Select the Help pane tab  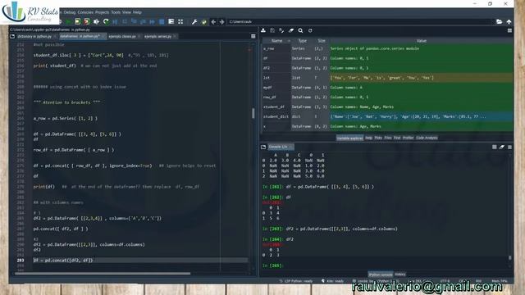pos(368,138)
